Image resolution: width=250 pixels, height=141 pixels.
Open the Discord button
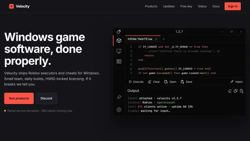pos(46,98)
